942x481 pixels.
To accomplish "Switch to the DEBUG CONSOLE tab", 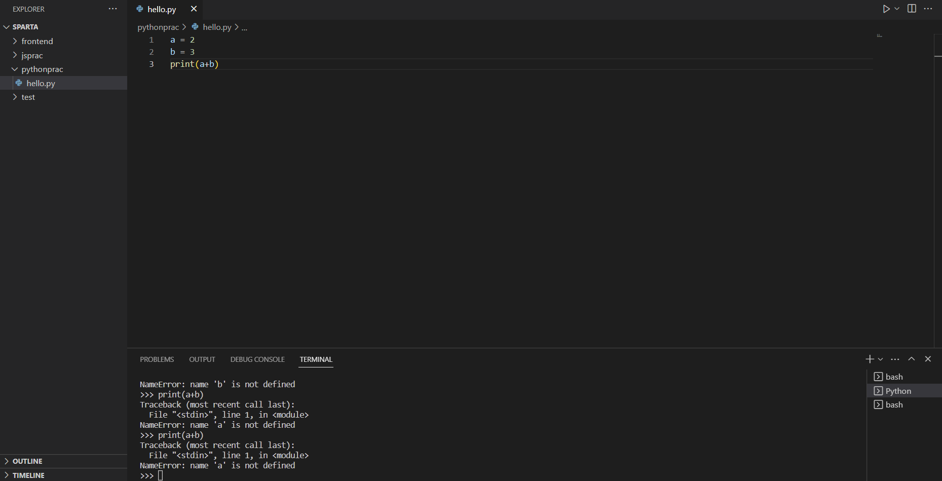I will pos(257,359).
